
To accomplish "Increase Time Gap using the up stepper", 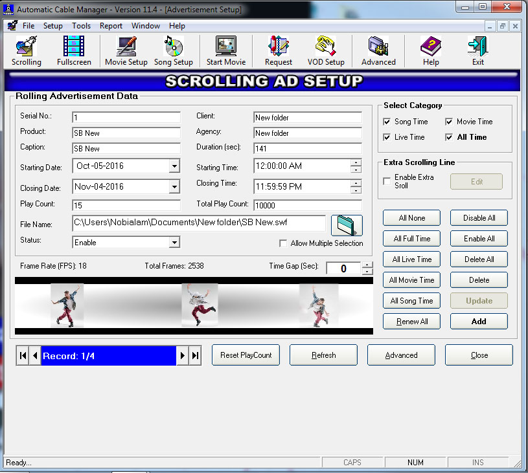I will pos(368,263).
